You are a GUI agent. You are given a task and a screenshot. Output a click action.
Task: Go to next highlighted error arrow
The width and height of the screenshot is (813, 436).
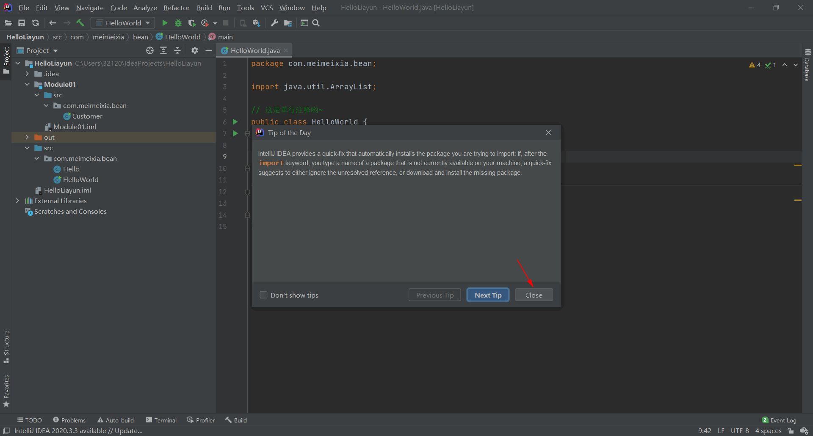point(796,65)
